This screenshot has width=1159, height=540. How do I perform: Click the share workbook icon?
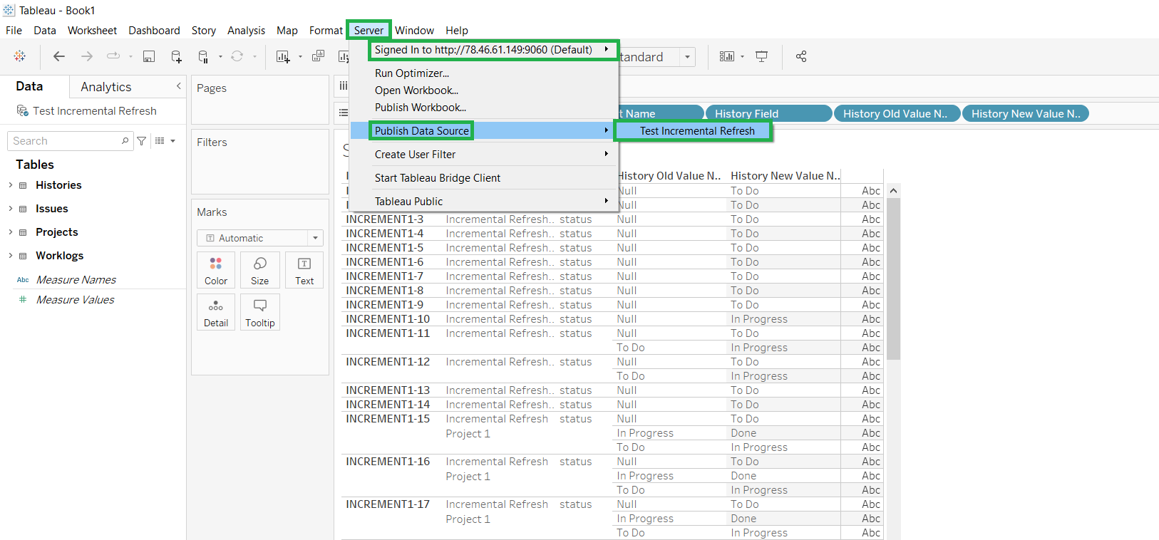click(801, 56)
